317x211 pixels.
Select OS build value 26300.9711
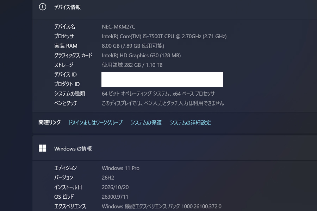pos(115,197)
